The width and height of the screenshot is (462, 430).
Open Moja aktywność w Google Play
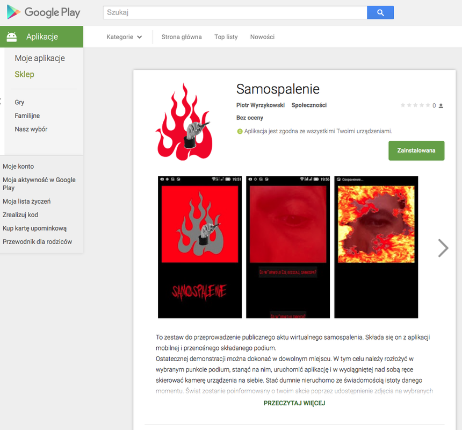[x=39, y=184]
